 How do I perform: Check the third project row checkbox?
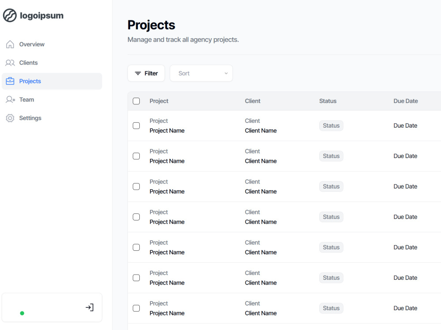136,187
